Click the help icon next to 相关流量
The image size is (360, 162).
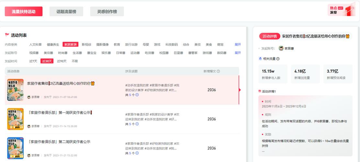point(278,59)
